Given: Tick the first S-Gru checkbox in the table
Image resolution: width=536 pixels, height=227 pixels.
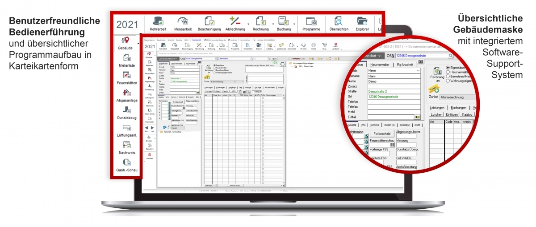Looking at the screenshot, I should click(x=263, y=98).
